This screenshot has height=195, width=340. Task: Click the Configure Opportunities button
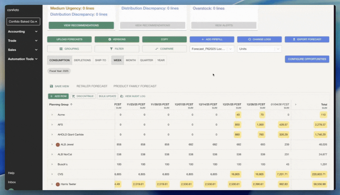click(x=307, y=59)
